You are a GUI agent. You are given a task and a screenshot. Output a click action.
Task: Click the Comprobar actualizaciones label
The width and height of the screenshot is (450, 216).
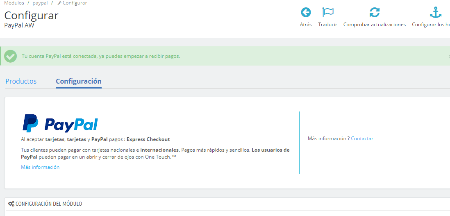(375, 25)
